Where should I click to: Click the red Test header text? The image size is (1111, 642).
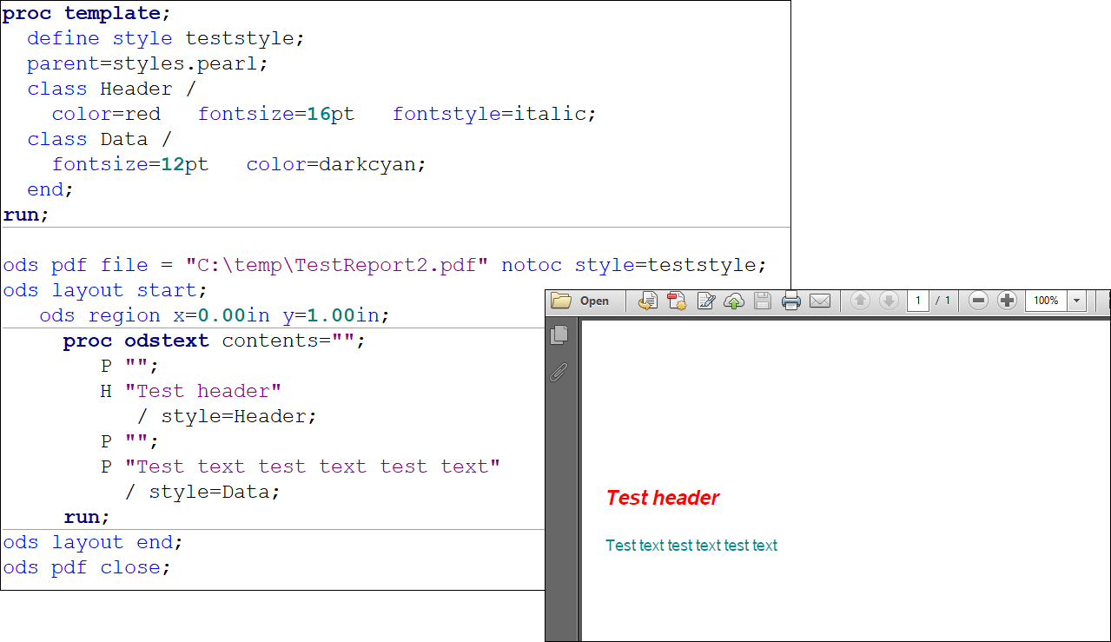pyautogui.click(x=663, y=498)
